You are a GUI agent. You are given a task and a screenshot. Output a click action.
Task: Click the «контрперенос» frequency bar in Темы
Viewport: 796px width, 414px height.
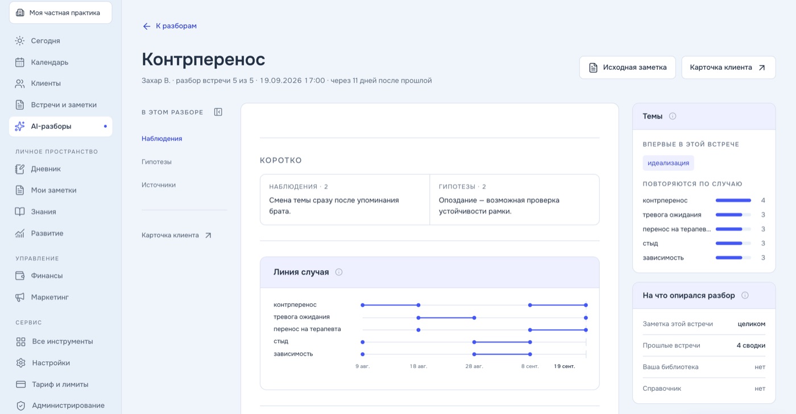point(733,200)
